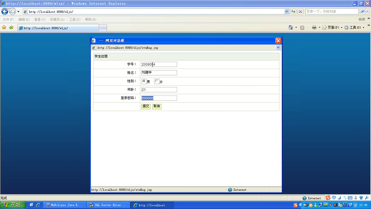The height and width of the screenshot is (209, 371).
Task: Open the 文件(F) menu
Action: pos(8,19)
